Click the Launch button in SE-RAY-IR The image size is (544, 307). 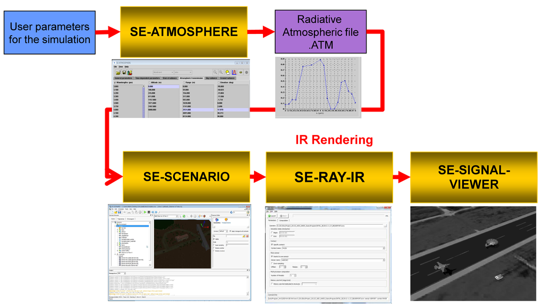[x=272, y=216]
